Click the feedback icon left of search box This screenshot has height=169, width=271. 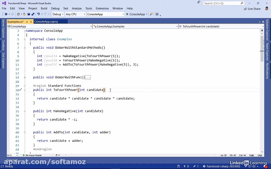click(x=199, y=2)
